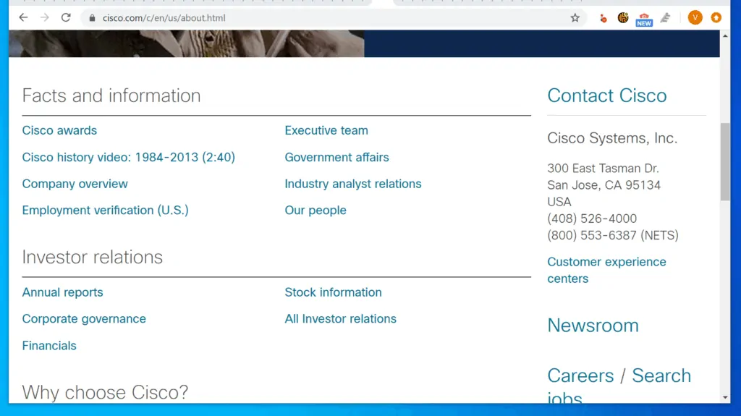
Task: Reload the Cisco about page
Action: (66, 18)
